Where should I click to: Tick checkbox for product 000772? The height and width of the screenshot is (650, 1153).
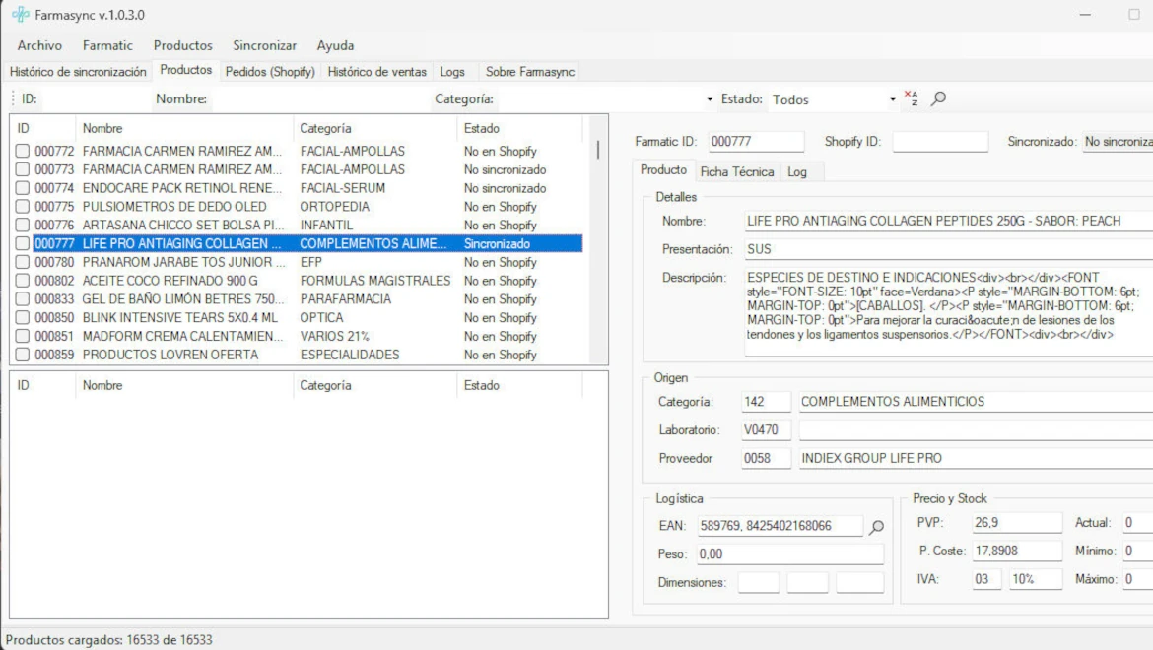tap(22, 151)
